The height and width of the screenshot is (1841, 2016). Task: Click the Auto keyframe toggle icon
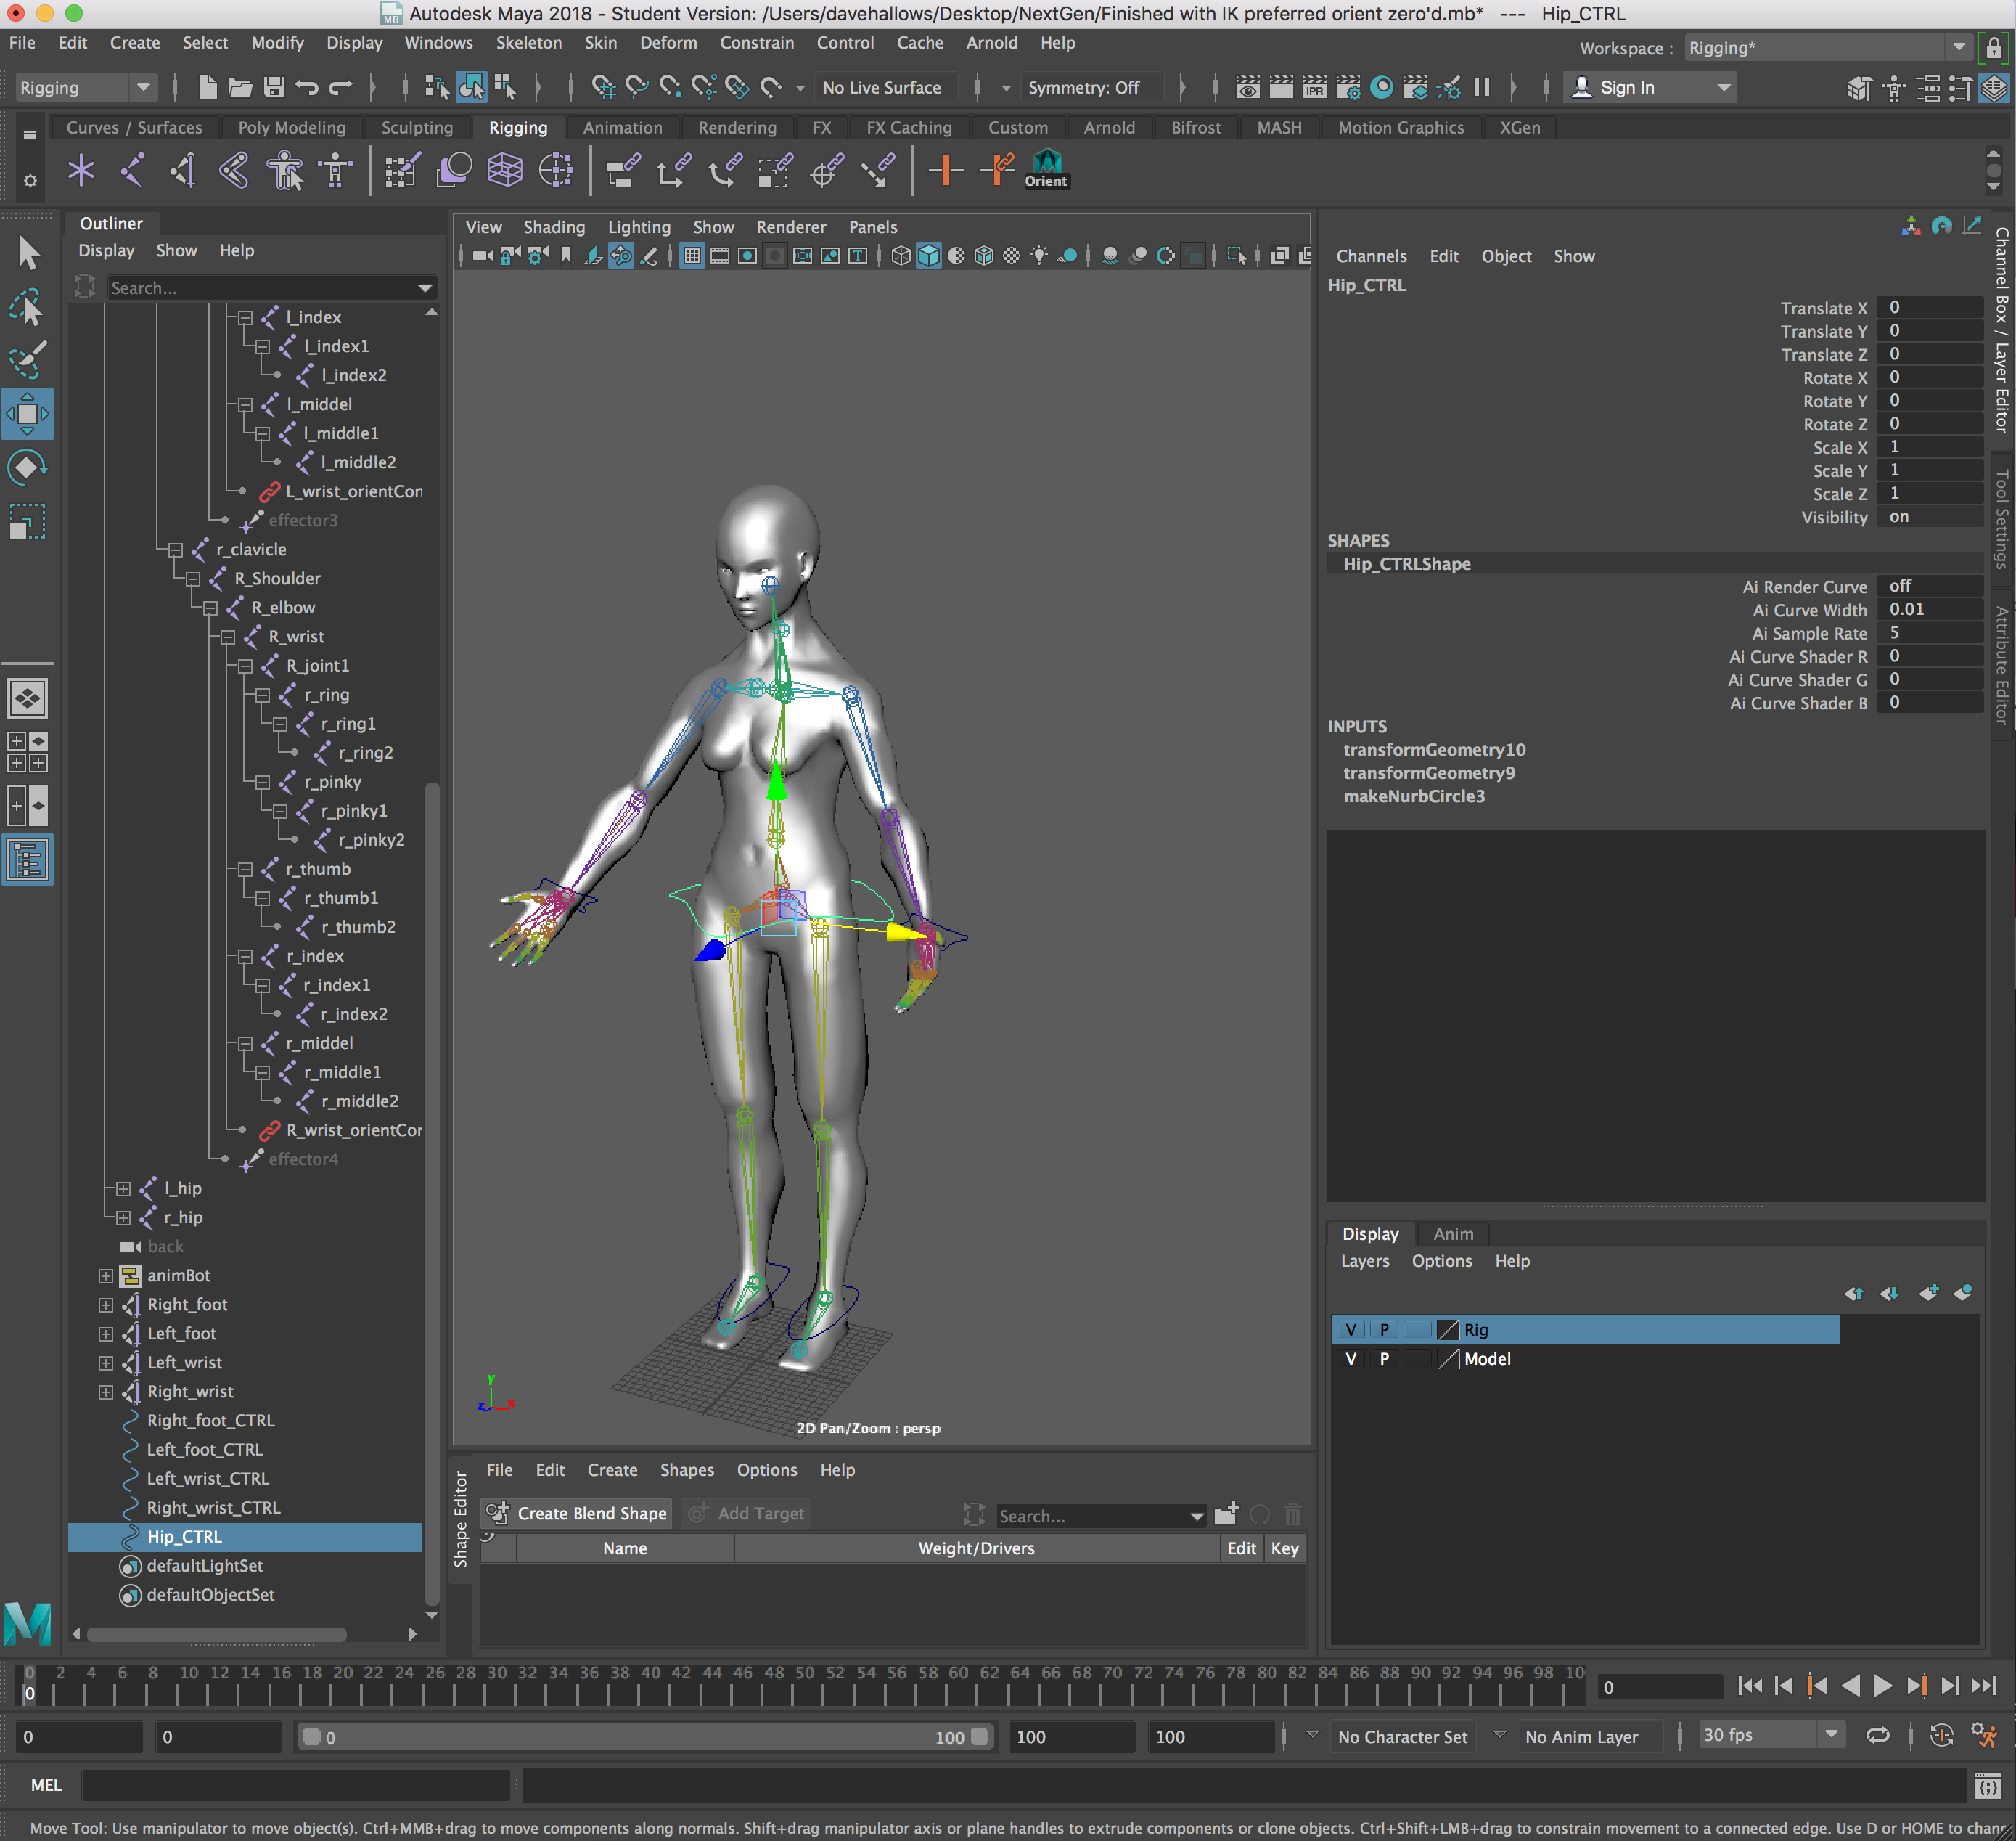click(1941, 1736)
